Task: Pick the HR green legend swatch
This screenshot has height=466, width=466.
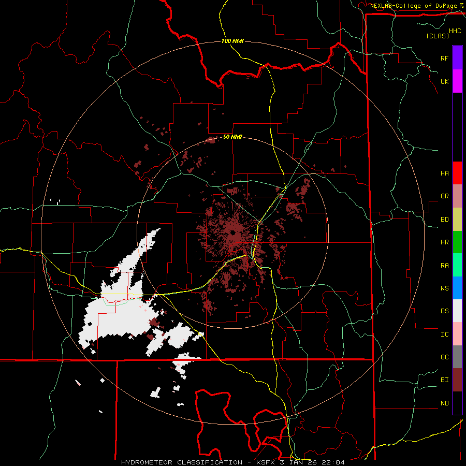Action: pyautogui.click(x=457, y=242)
